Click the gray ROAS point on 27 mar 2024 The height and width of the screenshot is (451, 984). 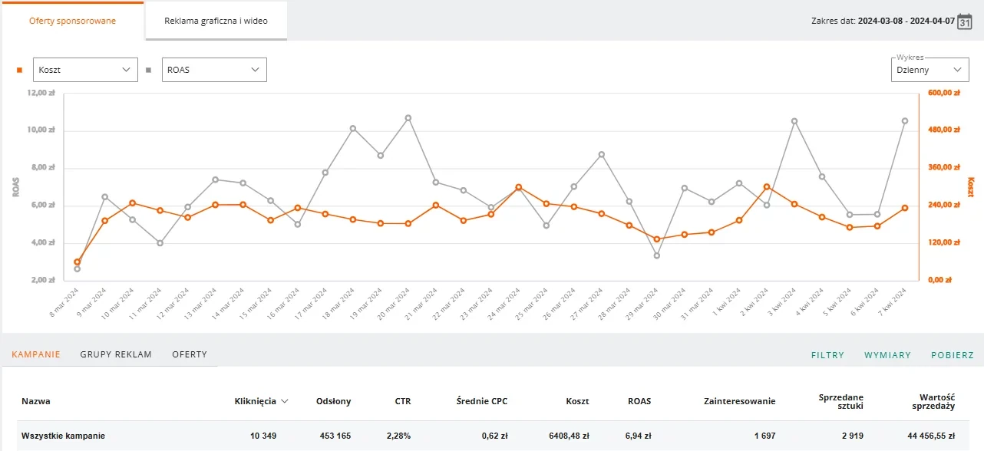602,155
